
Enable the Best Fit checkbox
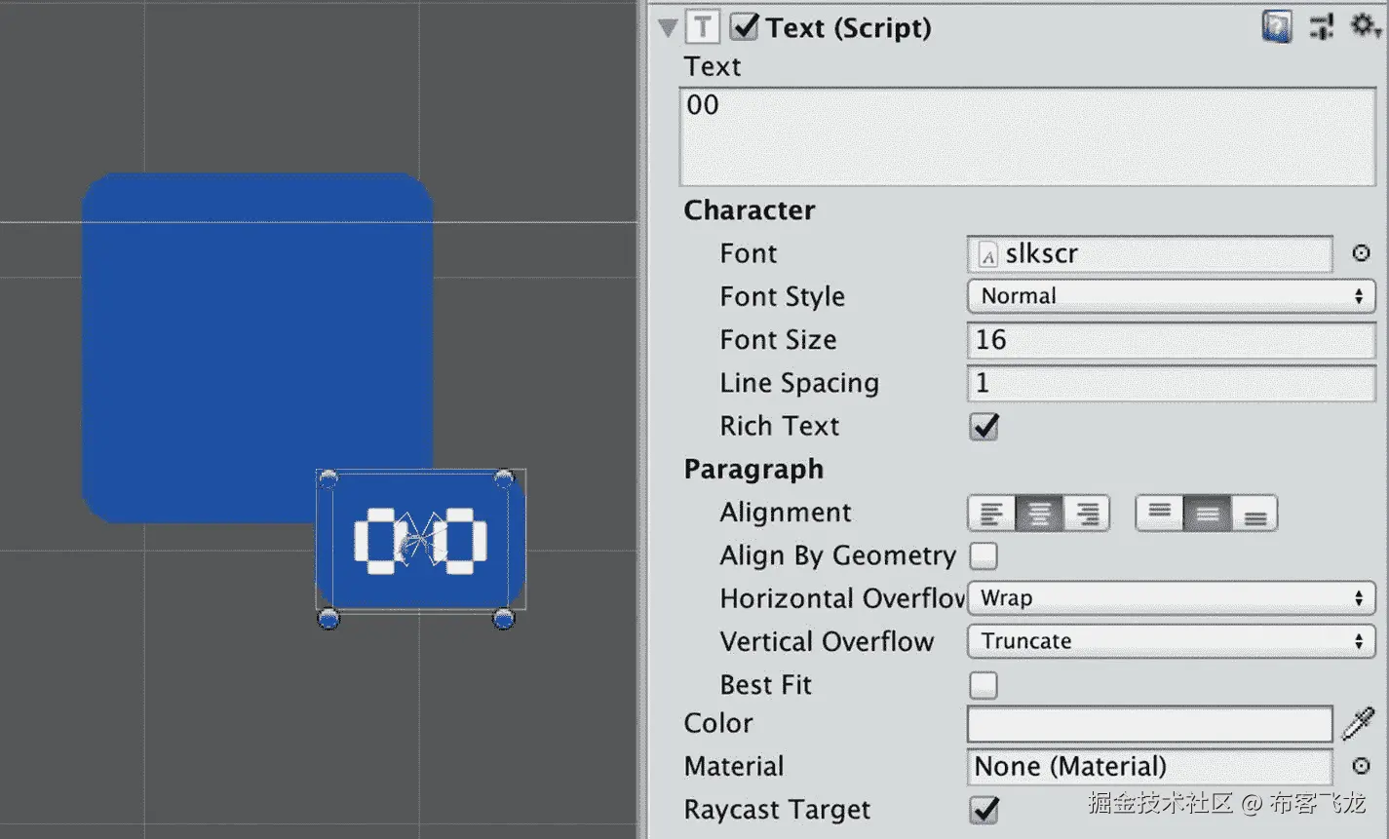click(x=984, y=685)
